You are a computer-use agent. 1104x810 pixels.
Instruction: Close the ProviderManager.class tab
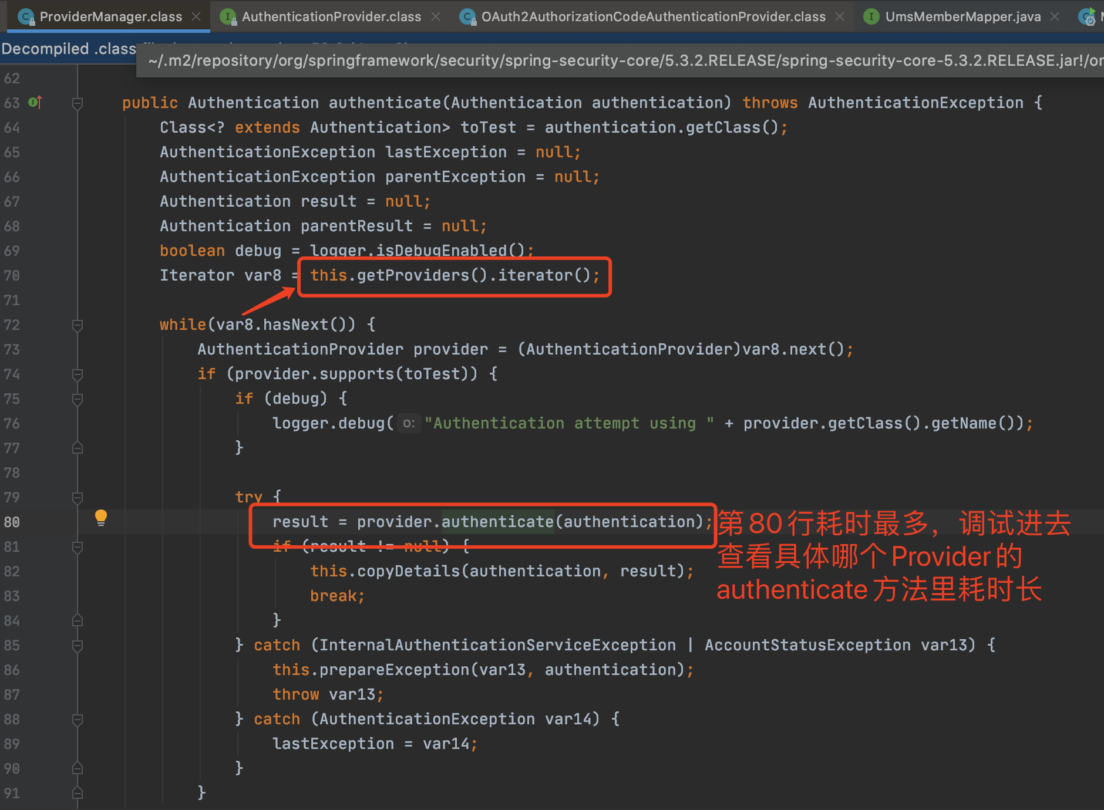click(x=197, y=17)
